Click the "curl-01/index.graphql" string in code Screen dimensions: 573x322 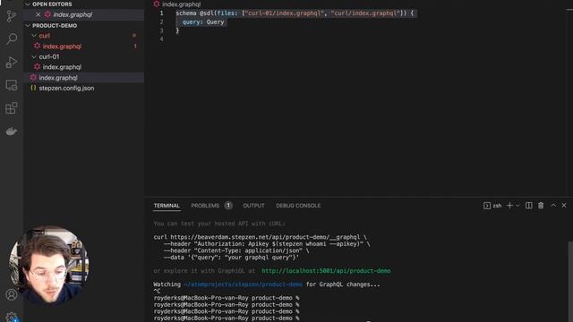click(285, 13)
